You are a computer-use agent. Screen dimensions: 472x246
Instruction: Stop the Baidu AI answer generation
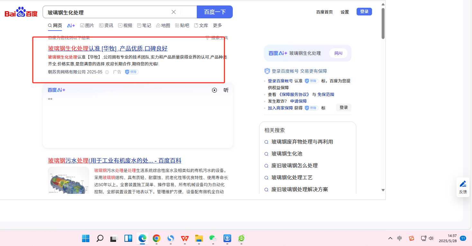click(214, 90)
